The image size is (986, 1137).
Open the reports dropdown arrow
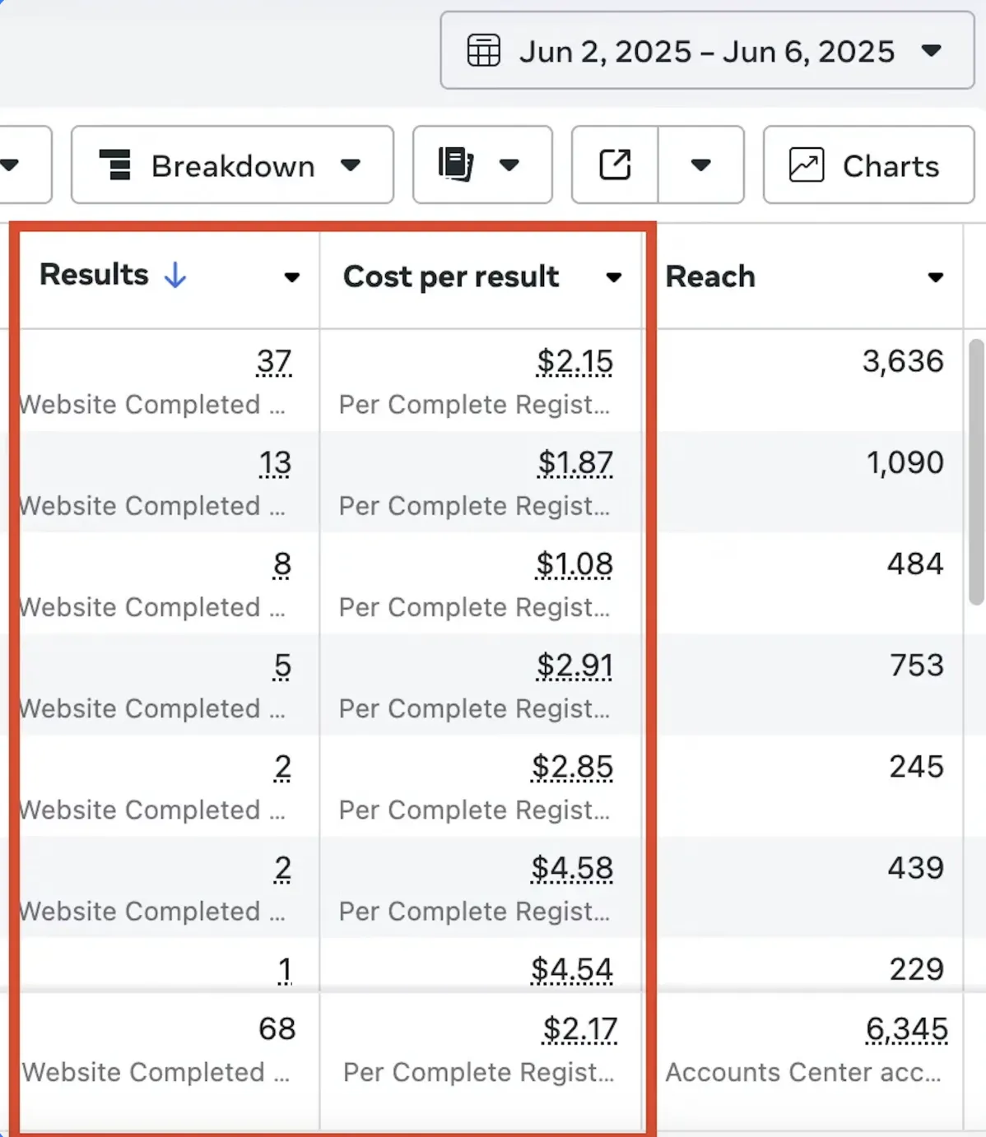tap(509, 165)
